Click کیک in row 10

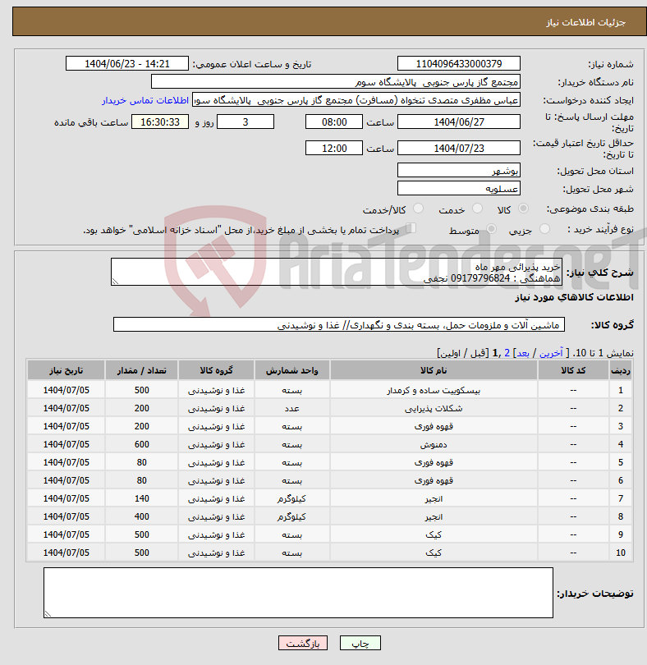pos(434,553)
